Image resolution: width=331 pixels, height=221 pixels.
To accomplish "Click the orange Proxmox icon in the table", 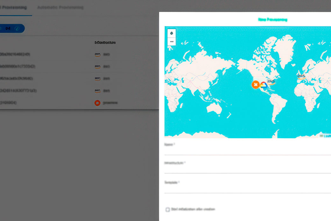I will (98, 103).
